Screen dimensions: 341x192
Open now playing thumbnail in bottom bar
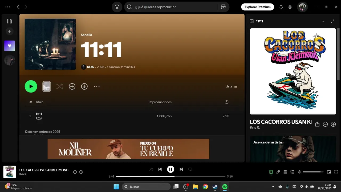click(x=10, y=172)
